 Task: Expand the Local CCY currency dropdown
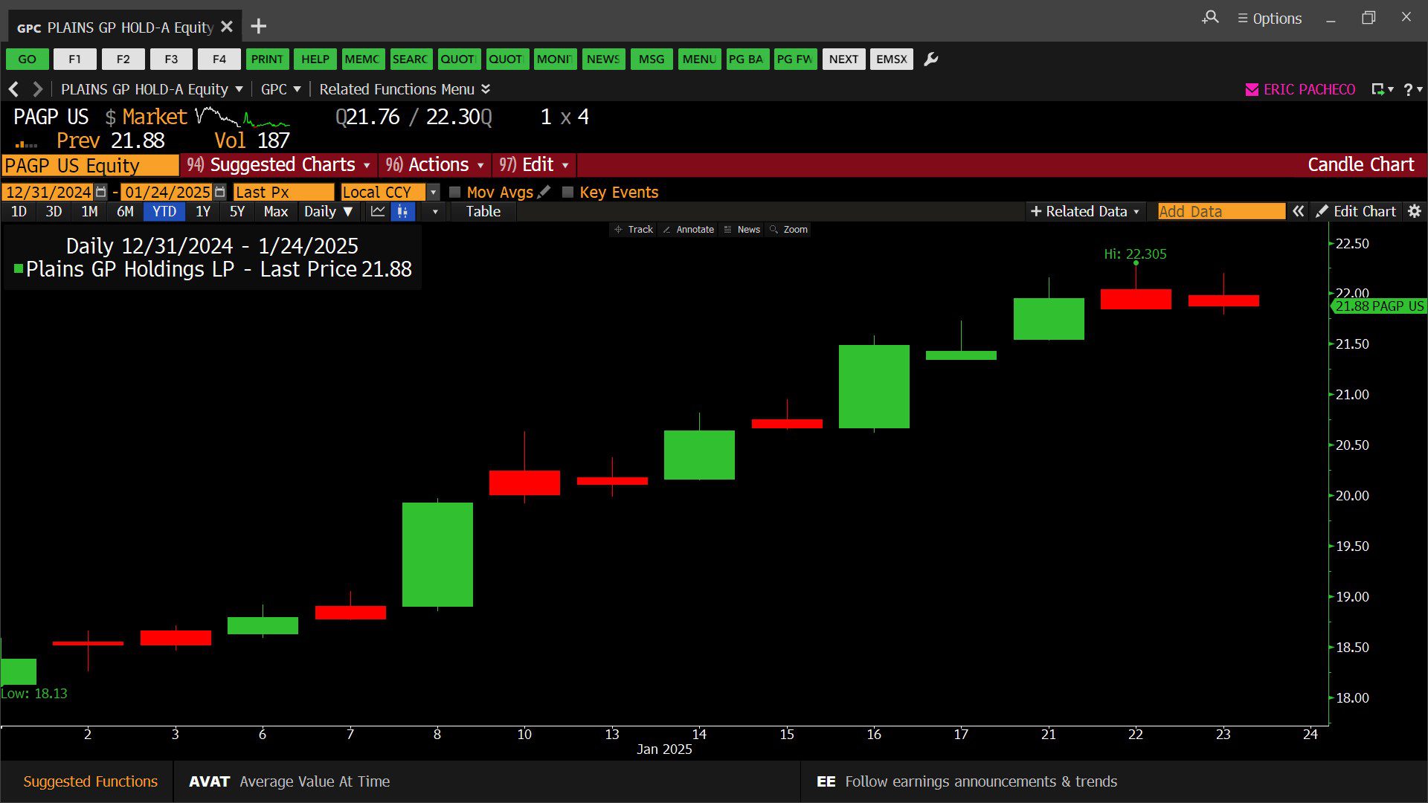coord(433,192)
